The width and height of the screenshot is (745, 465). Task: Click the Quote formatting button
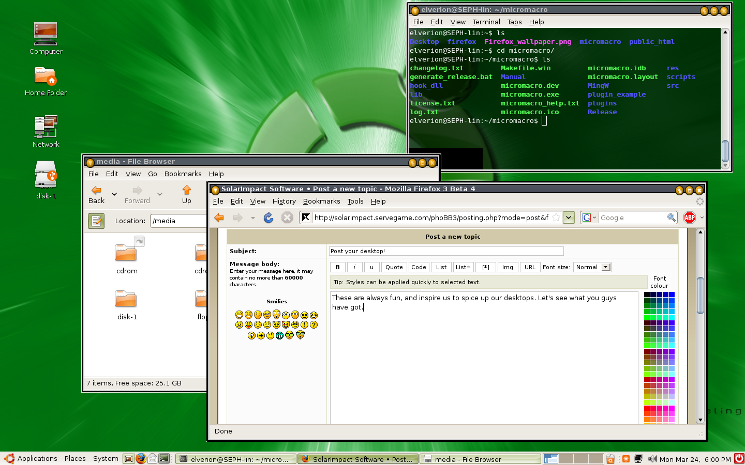(x=394, y=267)
